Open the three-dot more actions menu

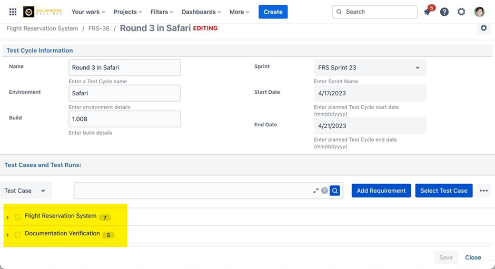(483, 191)
